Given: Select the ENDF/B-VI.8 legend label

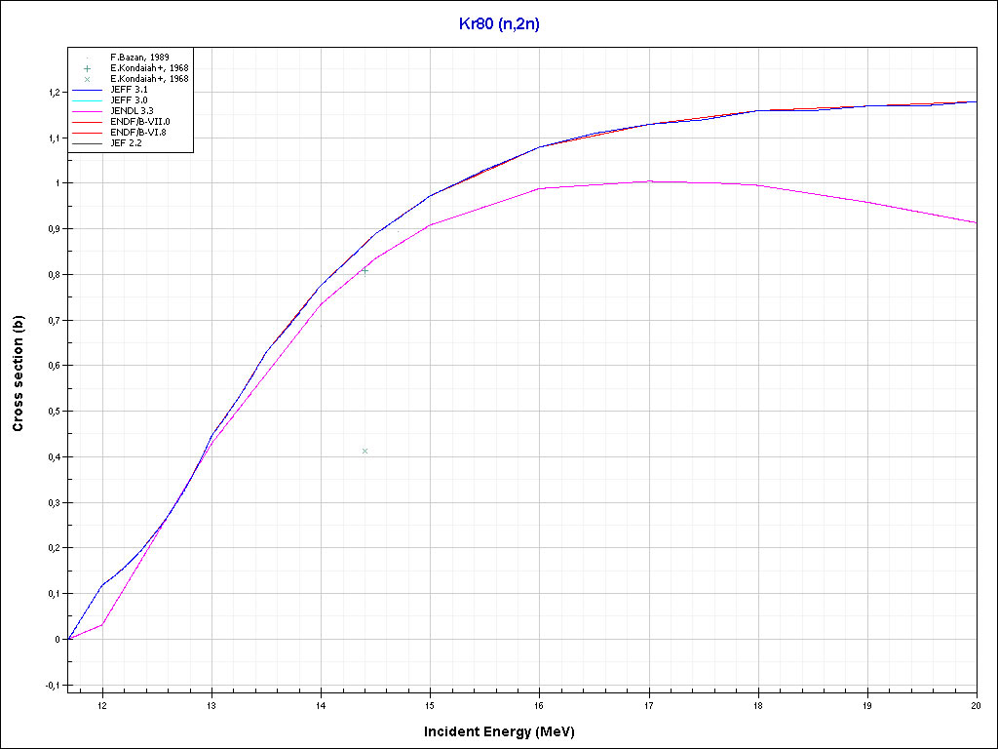Looking at the screenshot, I should pos(138,132).
